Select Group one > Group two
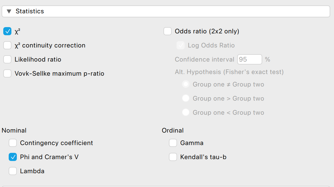The width and height of the screenshot is (334, 187). click(x=186, y=99)
